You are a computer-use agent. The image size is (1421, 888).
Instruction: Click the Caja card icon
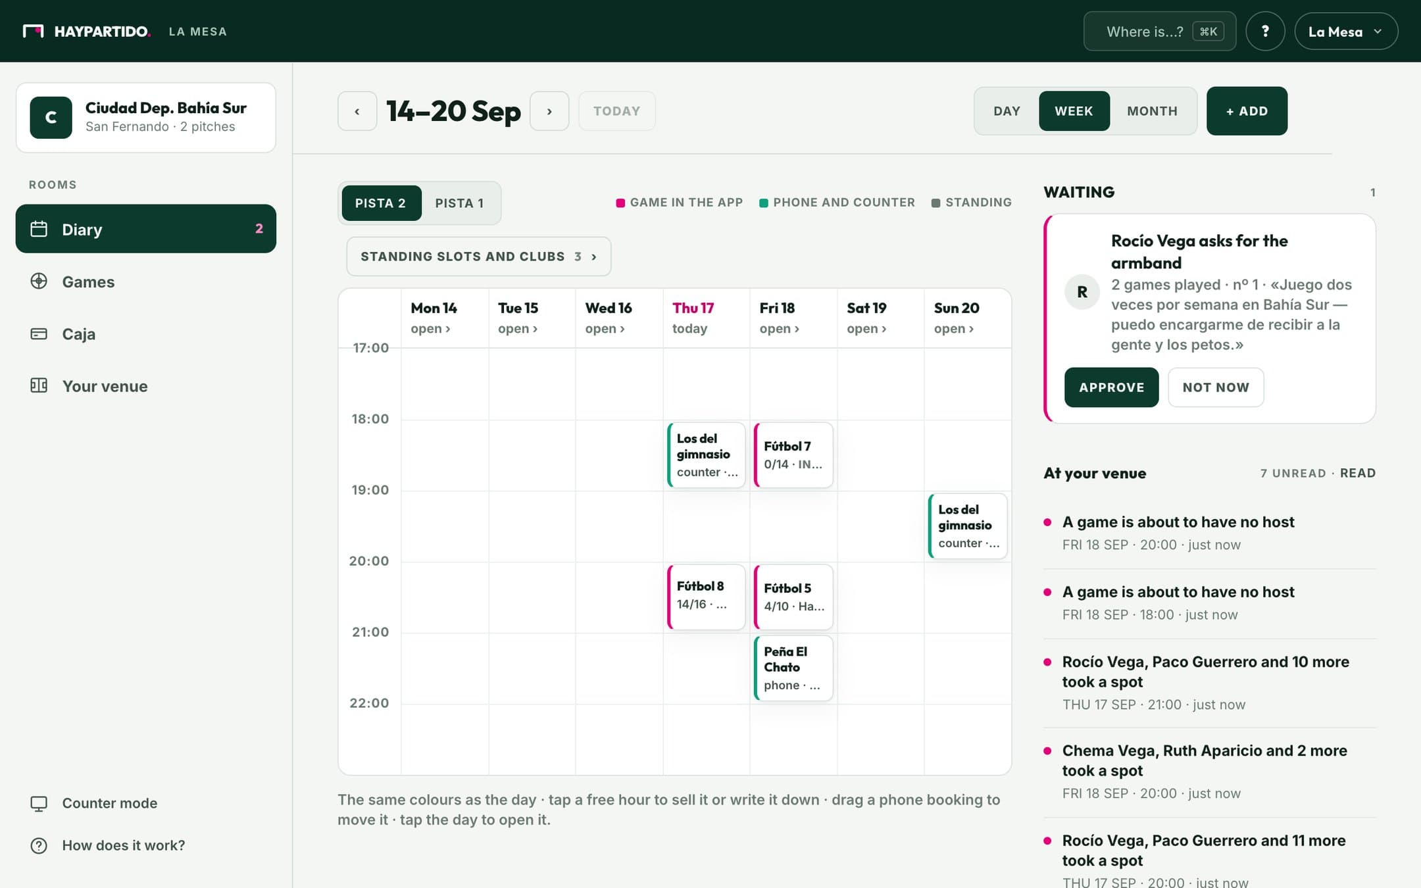click(39, 333)
